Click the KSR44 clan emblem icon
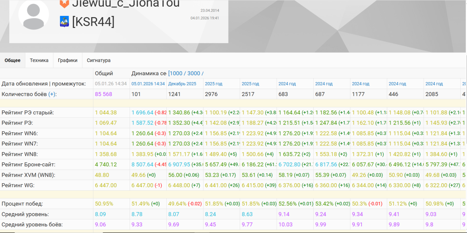This screenshot has height=233, width=467. pos(64,21)
